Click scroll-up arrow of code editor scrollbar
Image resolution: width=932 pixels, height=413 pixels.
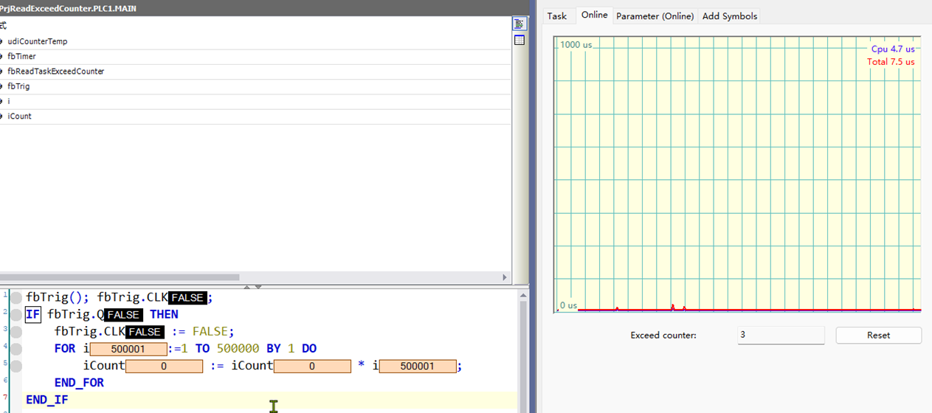point(523,295)
